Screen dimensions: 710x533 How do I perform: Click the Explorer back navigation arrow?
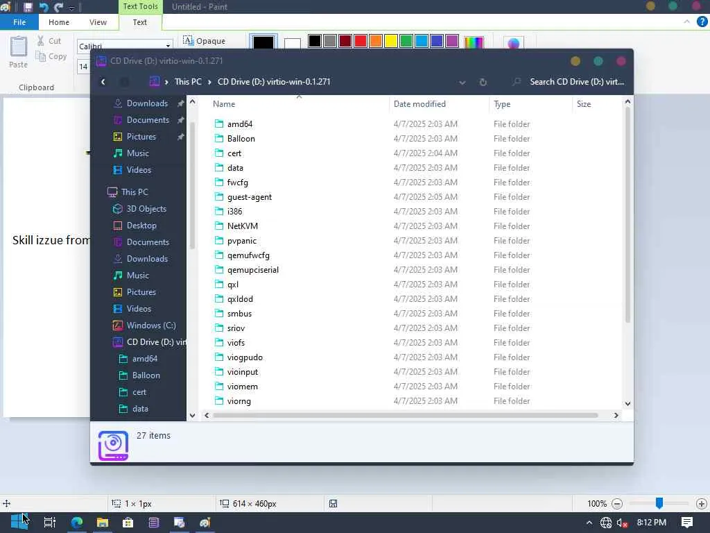(103, 82)
